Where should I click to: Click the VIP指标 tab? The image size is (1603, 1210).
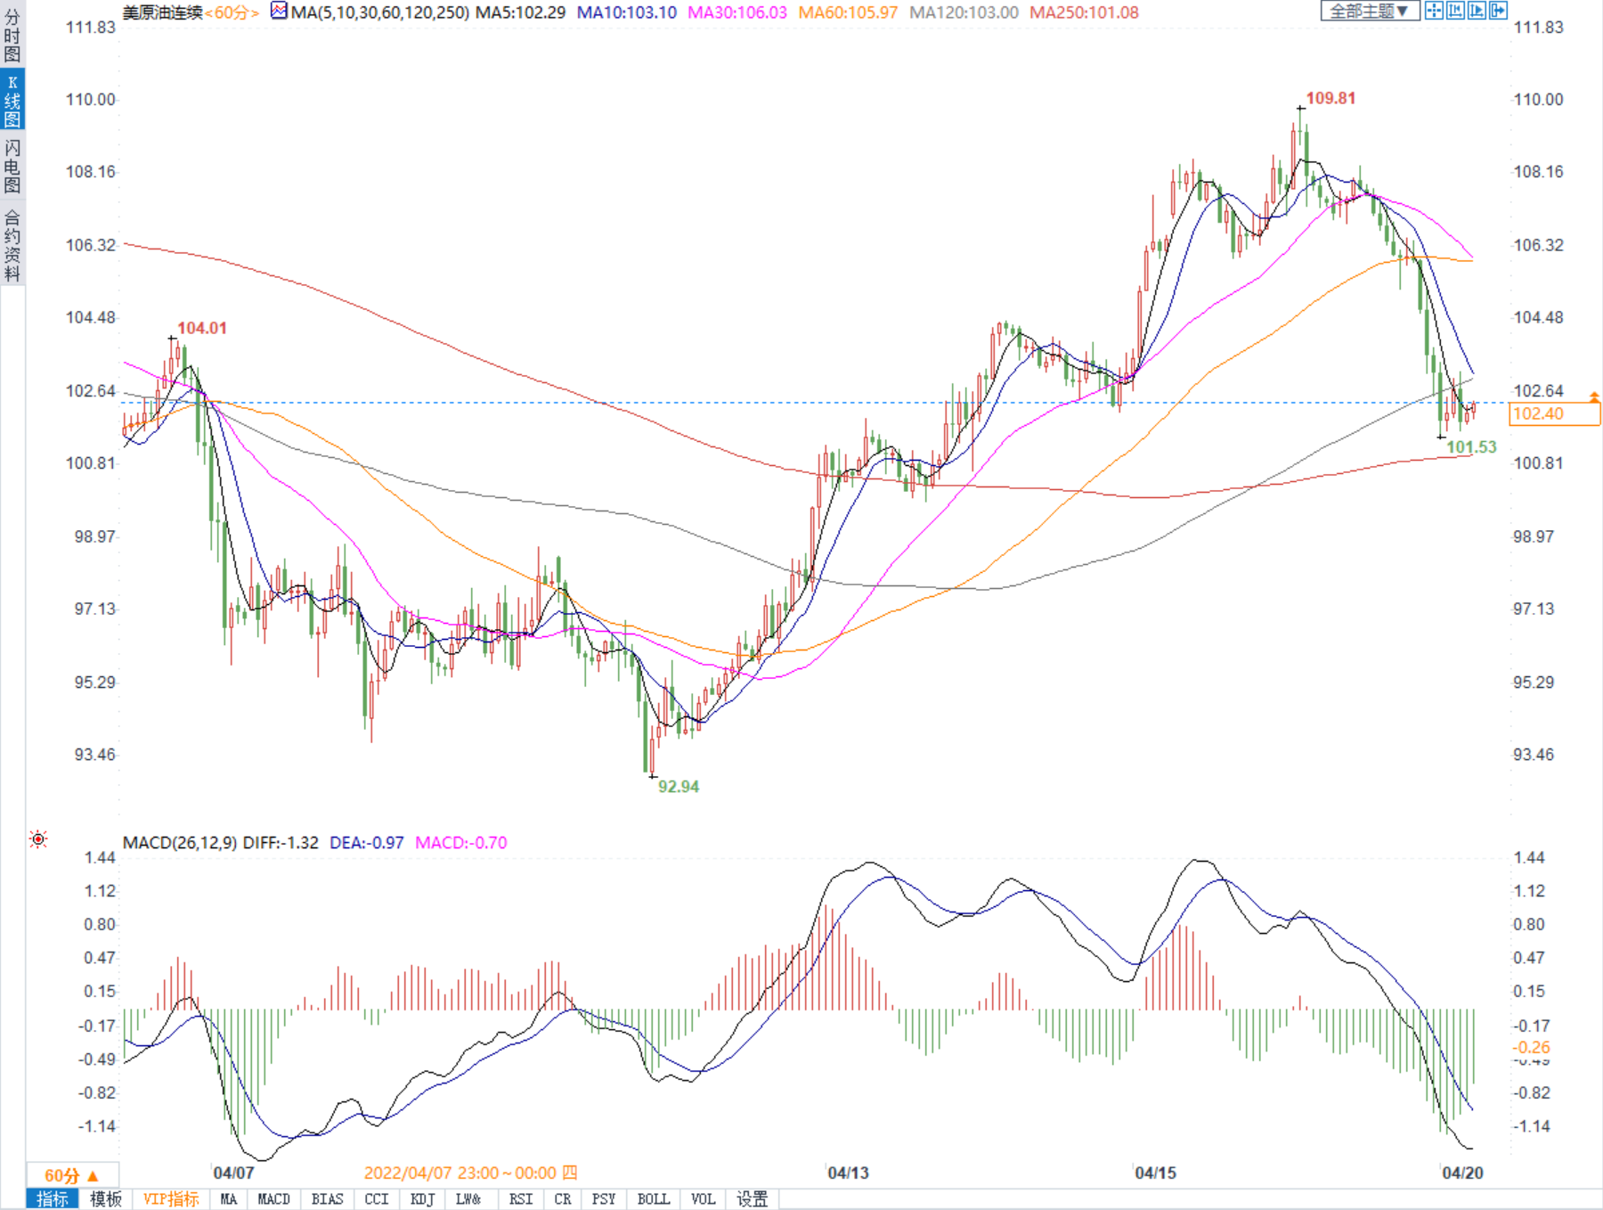[x=171, y=1199]
